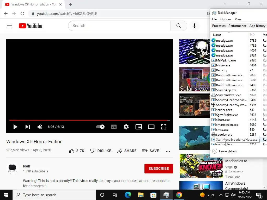This screenshot has height=200, width=267.
Task: Click SAVE to add to playlist
Action: coord(150,151)
